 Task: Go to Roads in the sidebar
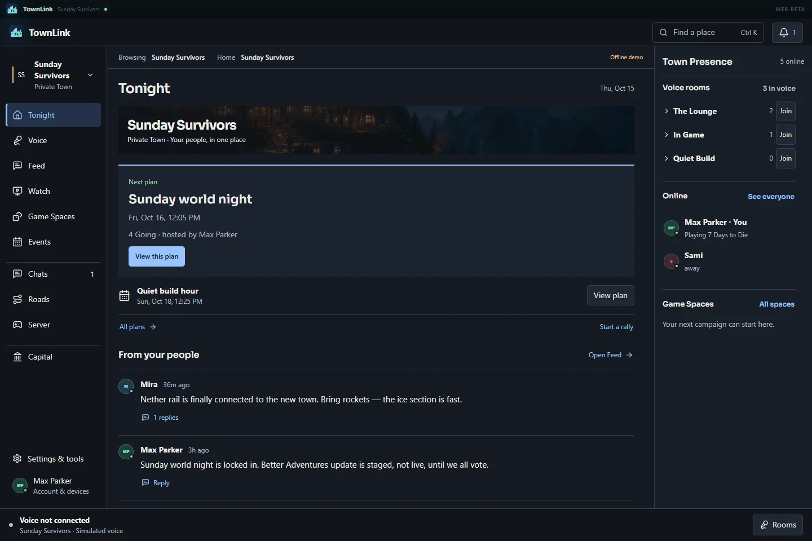pos(54,299)
